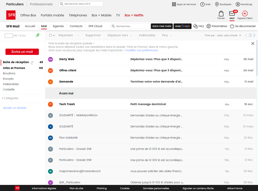Open the SFR Cloud tab

(95, 26)
